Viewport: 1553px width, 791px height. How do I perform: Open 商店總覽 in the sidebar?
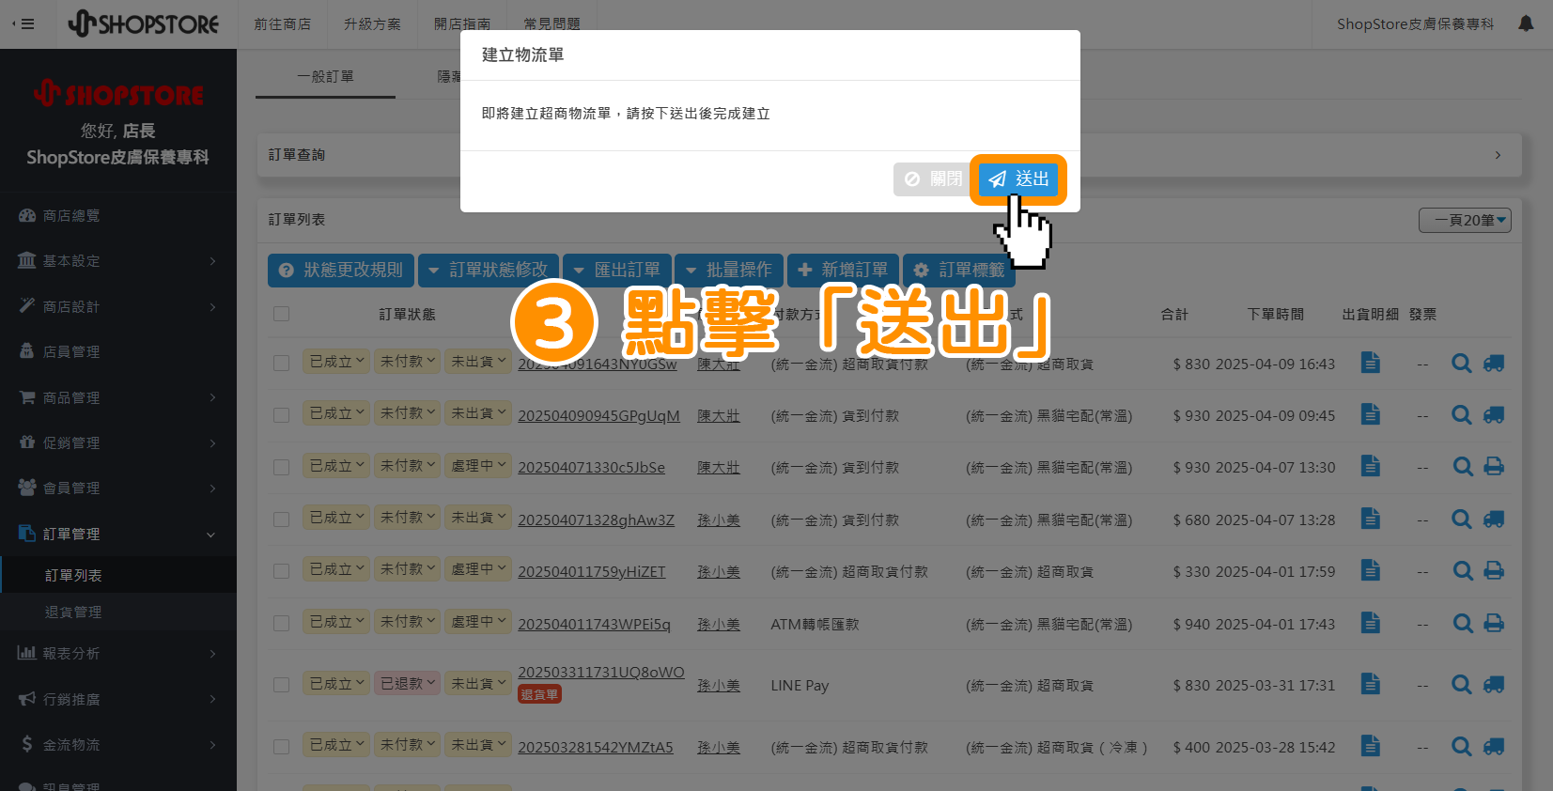click(x=118, y=216)
